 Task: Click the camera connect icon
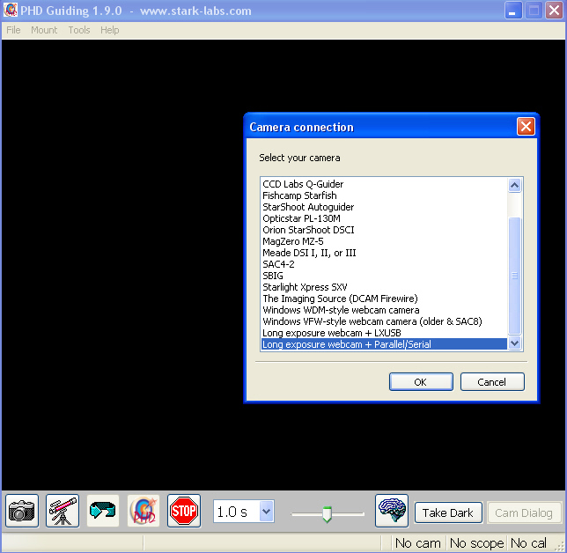pos(22,511)
